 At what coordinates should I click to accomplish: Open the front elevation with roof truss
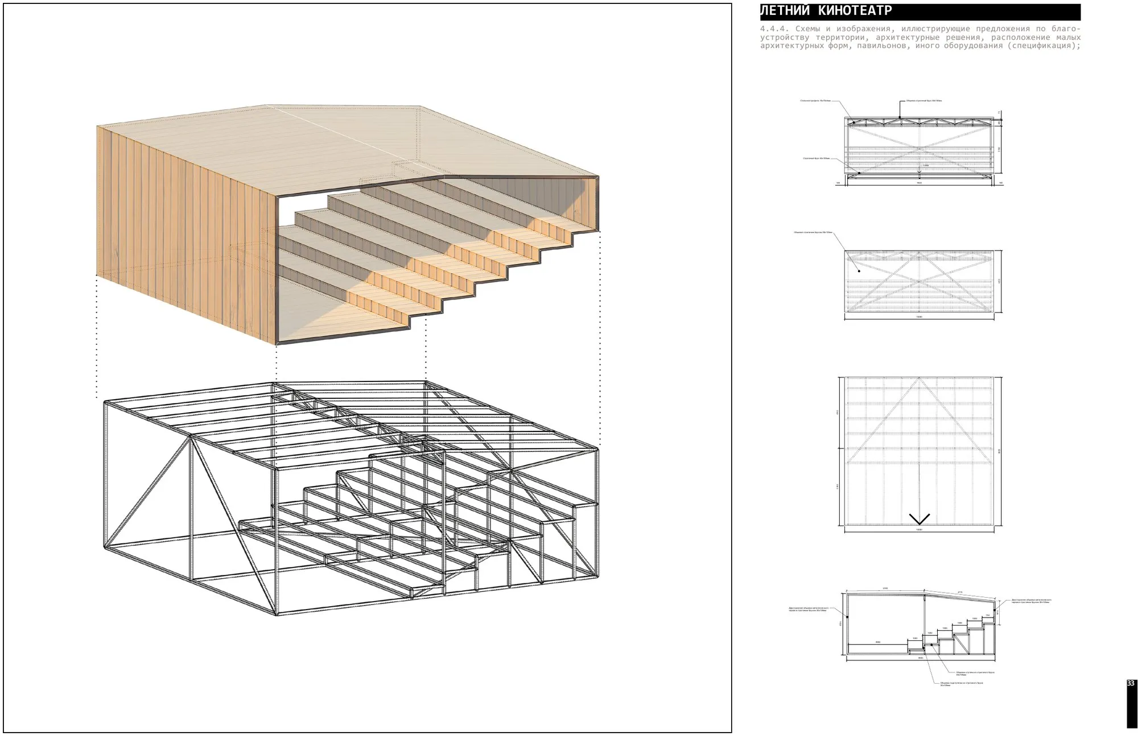point(919,151)
